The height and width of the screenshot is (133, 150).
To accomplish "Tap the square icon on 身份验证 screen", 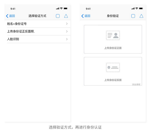I will coord(133,16).
